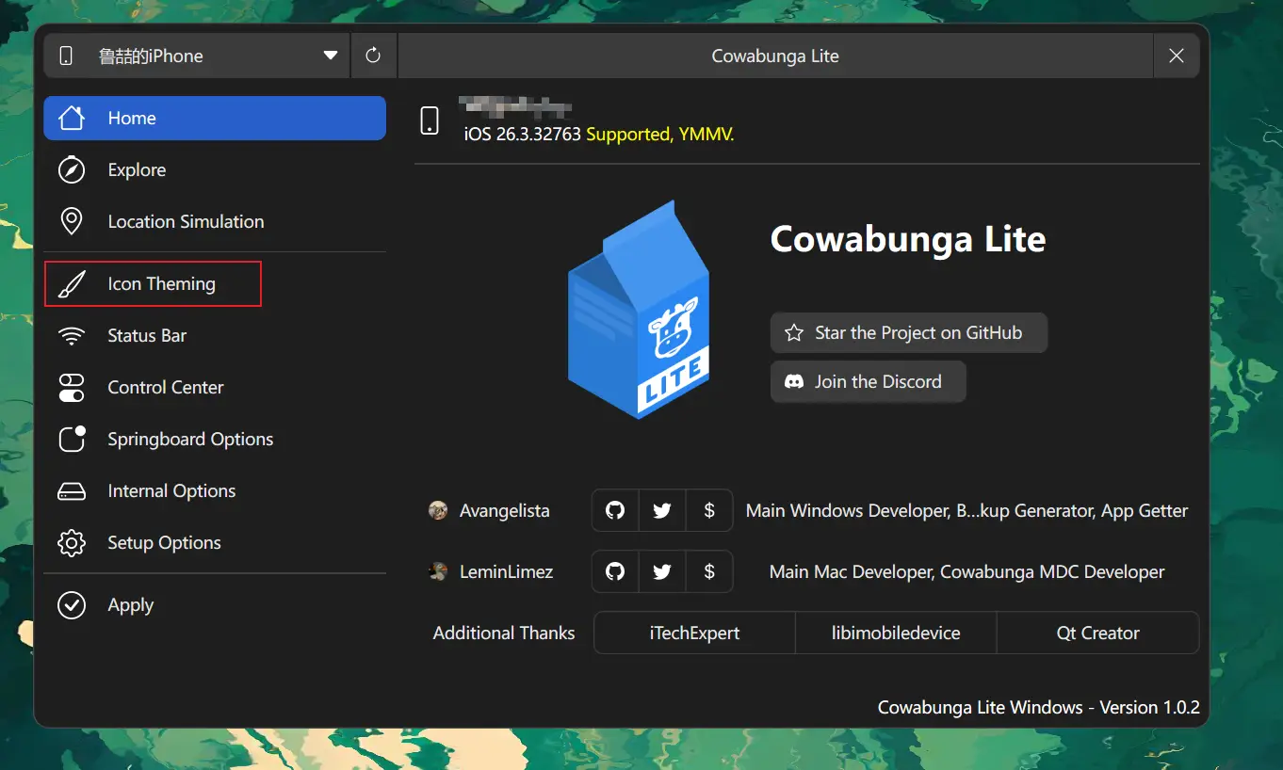Open Status Bar settings
1283x770 pixels.
147,336
